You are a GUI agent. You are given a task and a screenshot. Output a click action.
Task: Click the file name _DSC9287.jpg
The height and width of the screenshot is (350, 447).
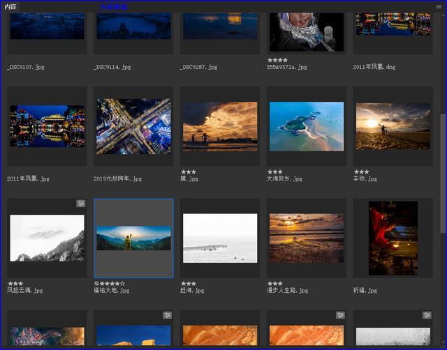click(198, 67)
